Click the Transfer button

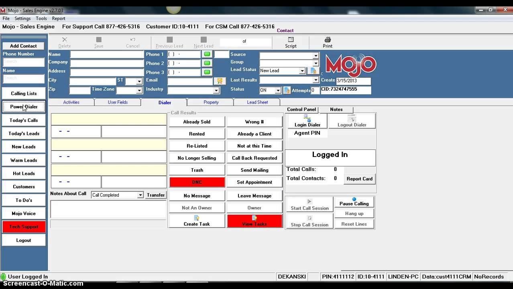click(x=156, y=195)
